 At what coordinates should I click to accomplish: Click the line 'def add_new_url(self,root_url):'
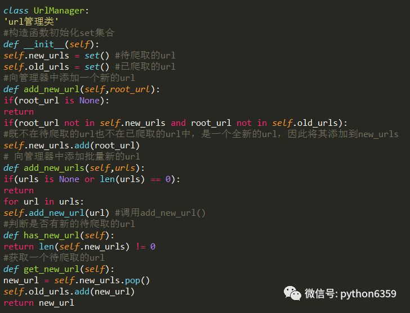82,89
